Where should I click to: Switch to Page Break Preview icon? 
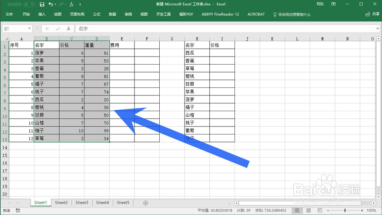[x=320, y=210]
